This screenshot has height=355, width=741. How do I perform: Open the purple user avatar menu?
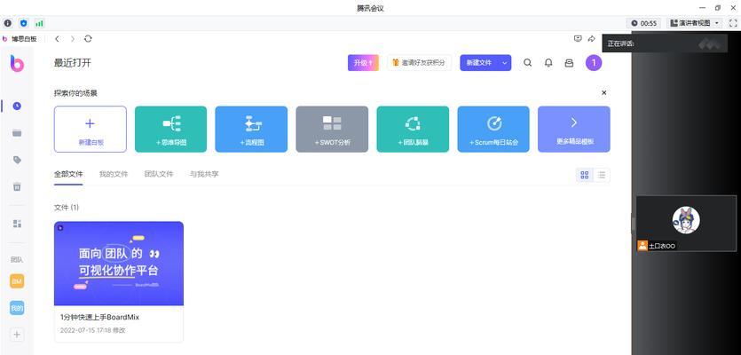click(594, 62)
